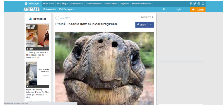Click the Cheezburger logo
The height and width of the screenshot is (106, 224).
(32, 4)
